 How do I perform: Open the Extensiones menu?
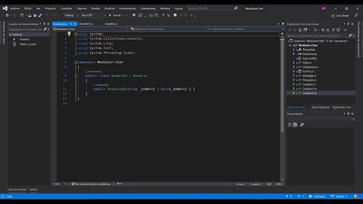148,8
